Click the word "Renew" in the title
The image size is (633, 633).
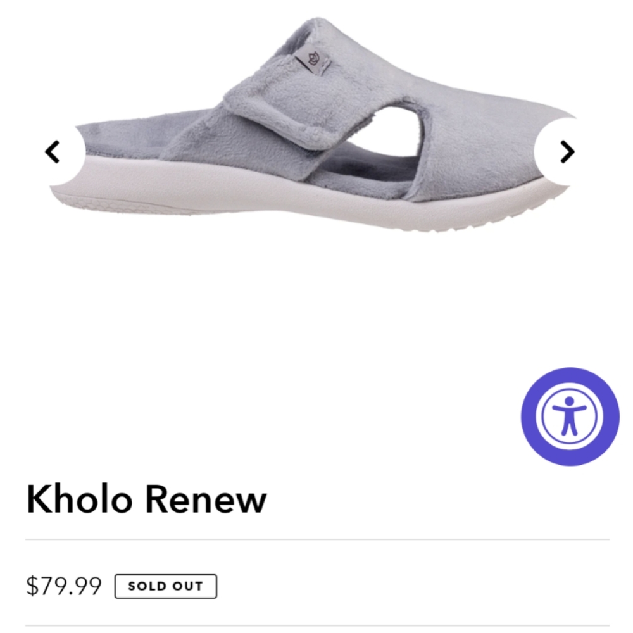[x=206, y=499]
